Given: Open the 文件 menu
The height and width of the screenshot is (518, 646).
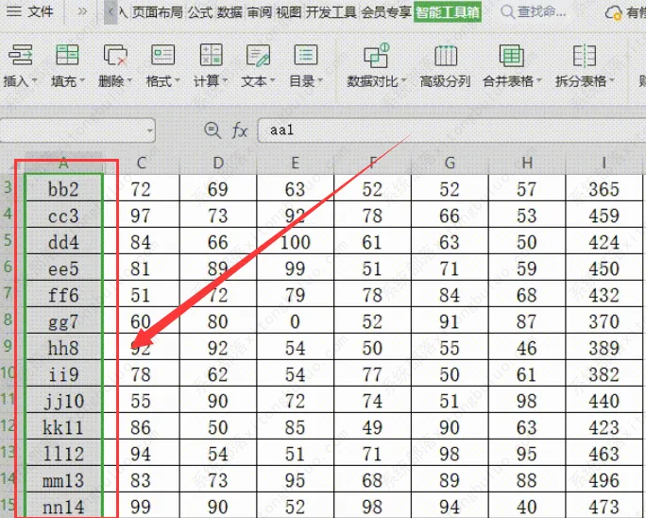Looking at the screenshot, I should (40, 11).
